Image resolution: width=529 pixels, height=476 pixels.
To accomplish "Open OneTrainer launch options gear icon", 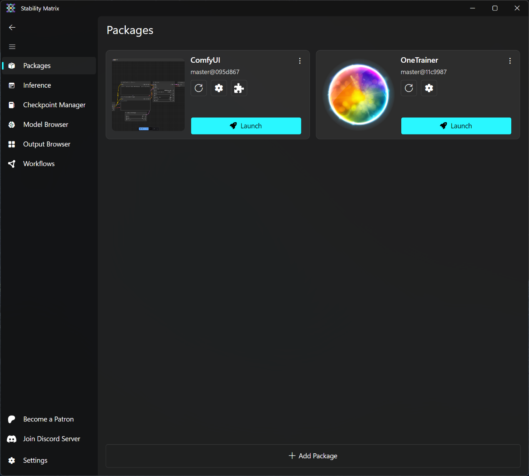I will (429, 88).
